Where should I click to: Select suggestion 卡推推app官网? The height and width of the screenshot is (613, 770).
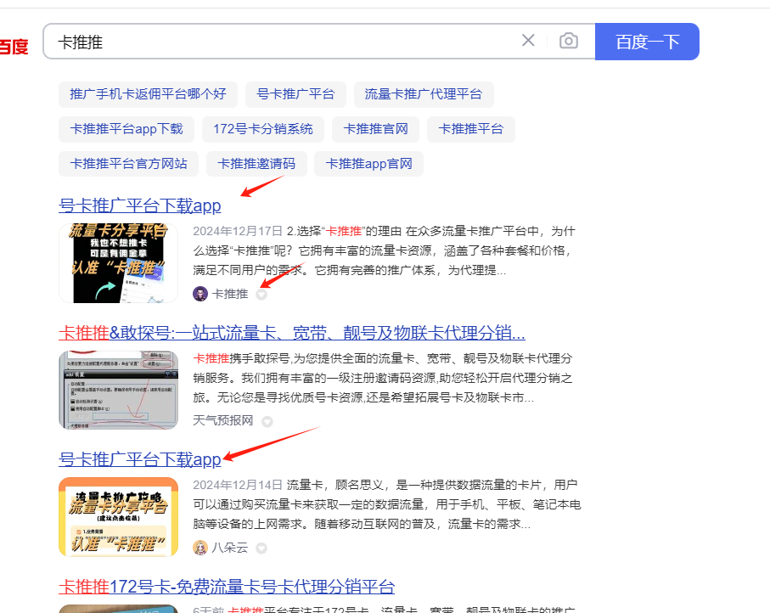(x=368, y=164)
